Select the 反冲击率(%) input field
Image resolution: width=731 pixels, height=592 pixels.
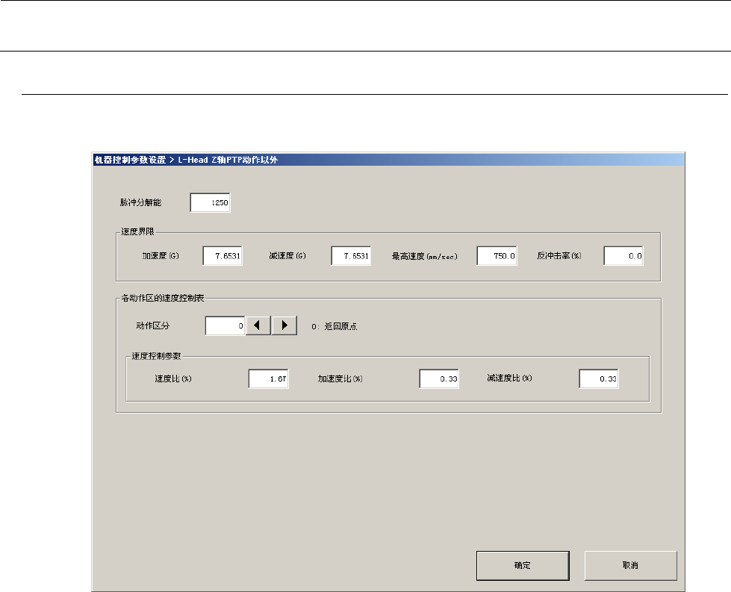point(623,256)
